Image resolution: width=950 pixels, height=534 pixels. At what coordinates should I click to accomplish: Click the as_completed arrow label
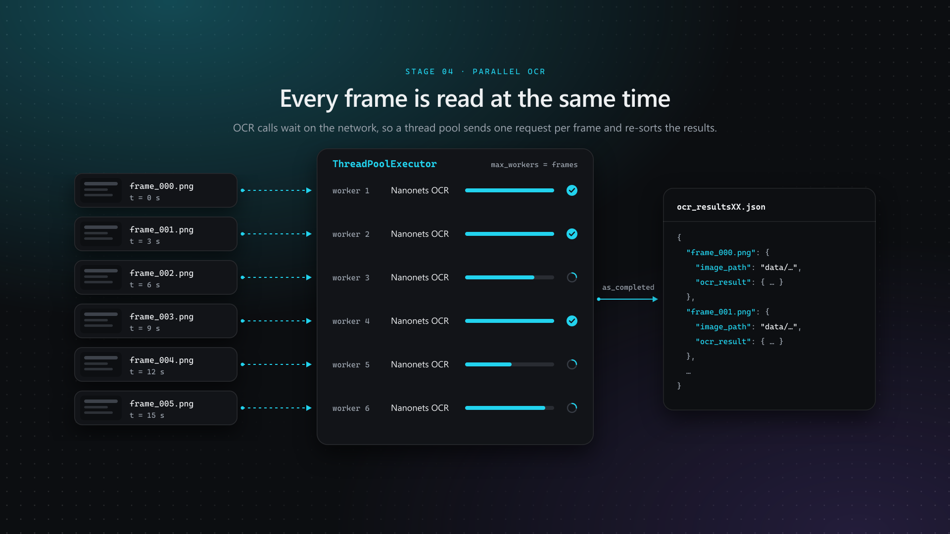click(628, 287)
